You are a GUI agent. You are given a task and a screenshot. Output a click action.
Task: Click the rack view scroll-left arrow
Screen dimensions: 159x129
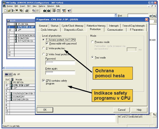click(x=4, y=68)
